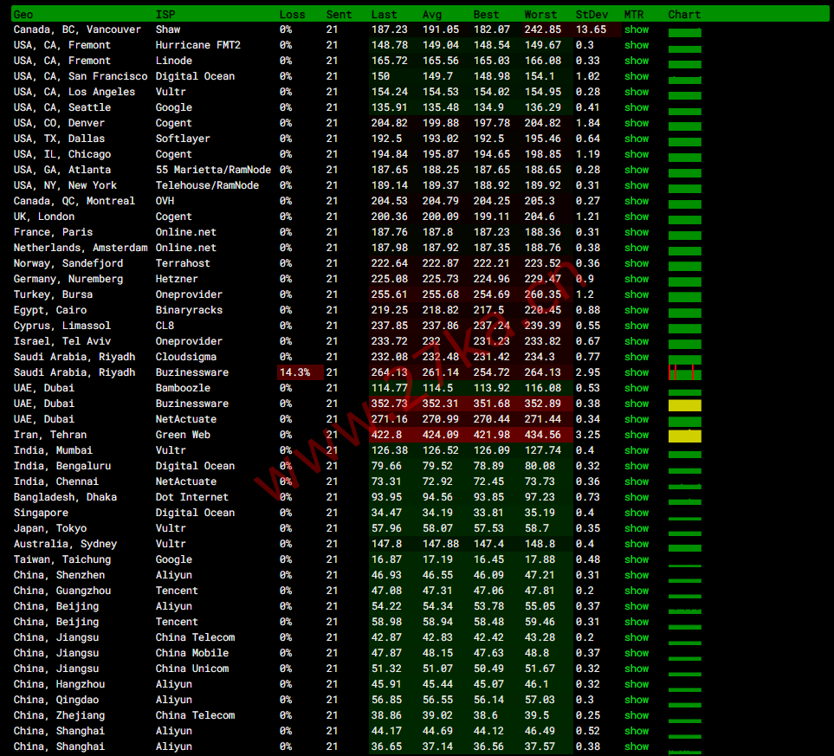Open MTR show link for Vancouver Shaw
The width and height of the screenshot is (834, 756).
637,29
